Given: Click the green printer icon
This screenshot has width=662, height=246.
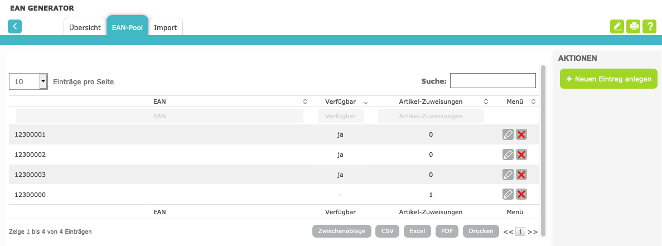Looking at the screenshot, I should (633, 26).
